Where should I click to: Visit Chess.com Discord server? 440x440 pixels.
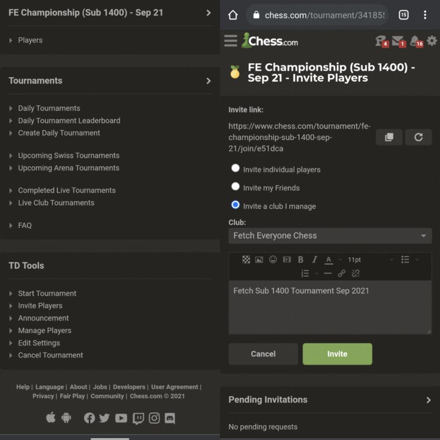(x=170, y=418)
